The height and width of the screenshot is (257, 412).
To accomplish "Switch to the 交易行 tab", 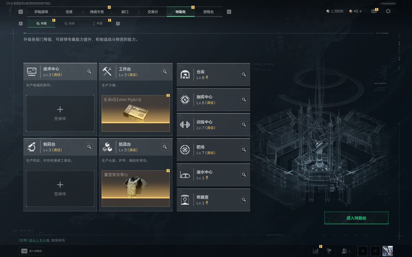I will pos(153,12).
